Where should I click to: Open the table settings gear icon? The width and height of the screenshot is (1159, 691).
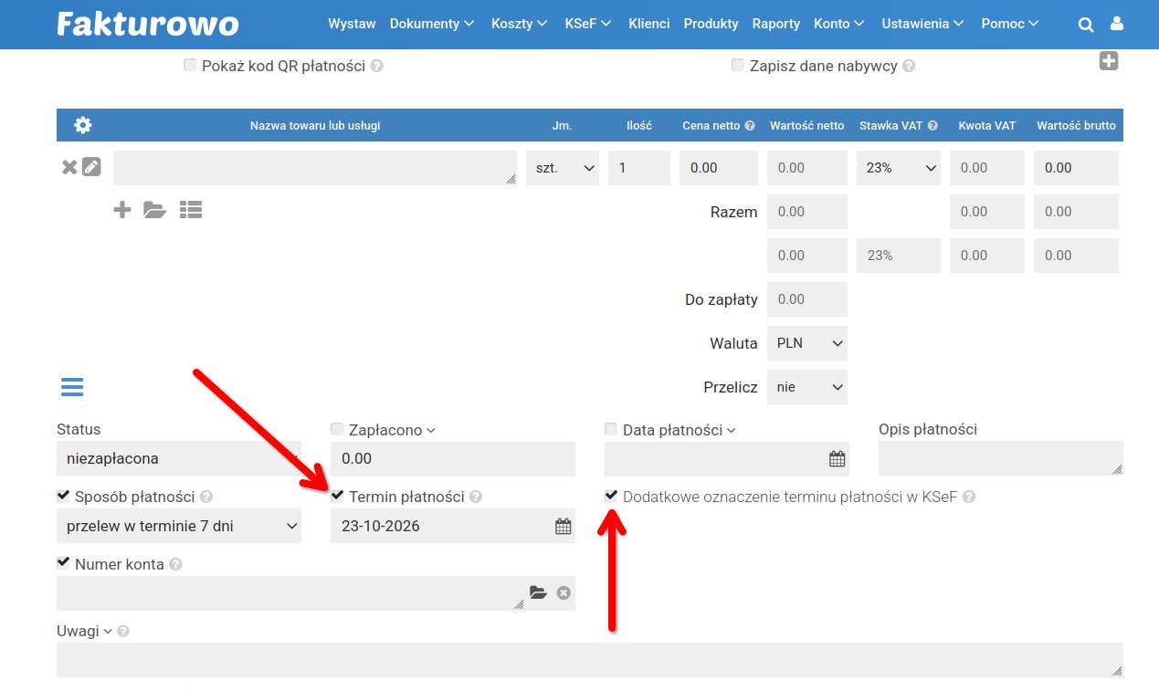pyautogui.click(x=83, y=125)
